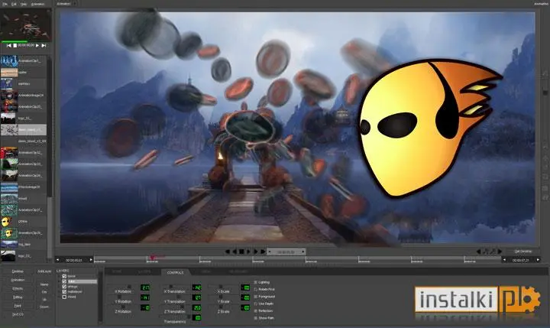The height and width of the screenshot is (328, 550).
Task: Switch to the CONTROLS tab
Action: [176, 272]
